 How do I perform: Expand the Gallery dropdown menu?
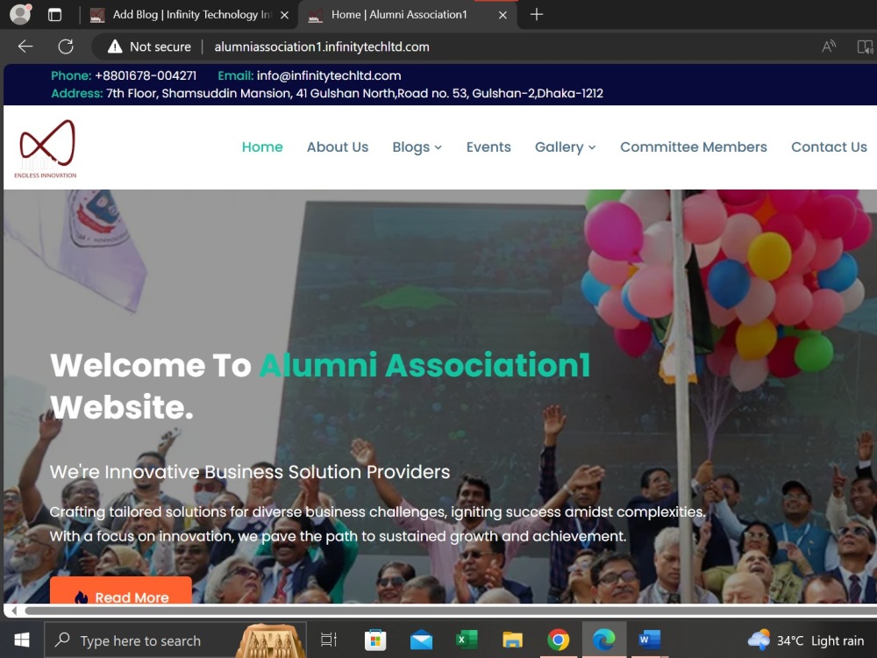click(566, 147)
